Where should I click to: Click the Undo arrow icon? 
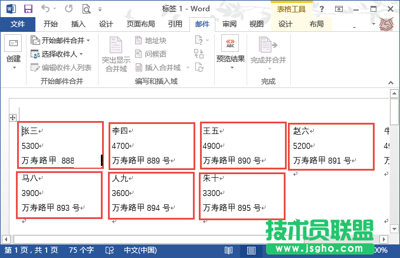point(46,9)
